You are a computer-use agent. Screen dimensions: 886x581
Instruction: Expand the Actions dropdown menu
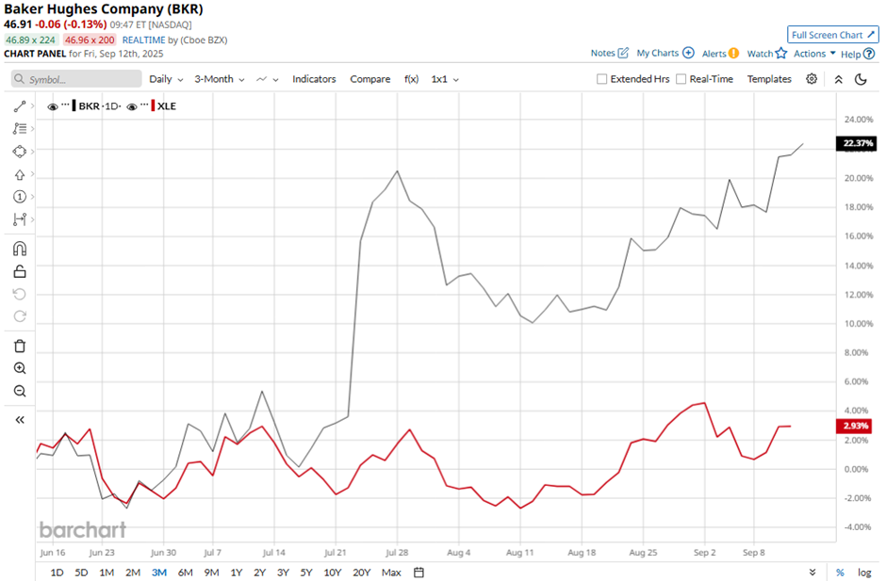(x=814, y=53)
